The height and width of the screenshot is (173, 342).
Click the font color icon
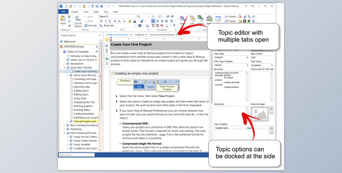tap(135, 21)
